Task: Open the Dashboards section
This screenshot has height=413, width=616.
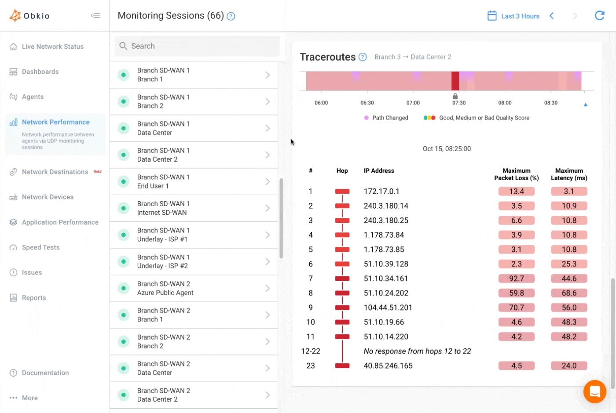Action: point(40,71)
